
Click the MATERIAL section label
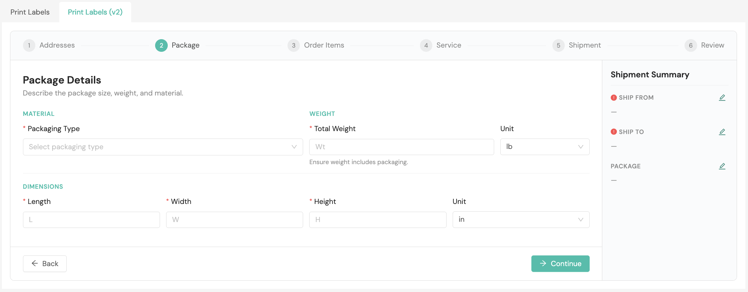coord(39,114)
